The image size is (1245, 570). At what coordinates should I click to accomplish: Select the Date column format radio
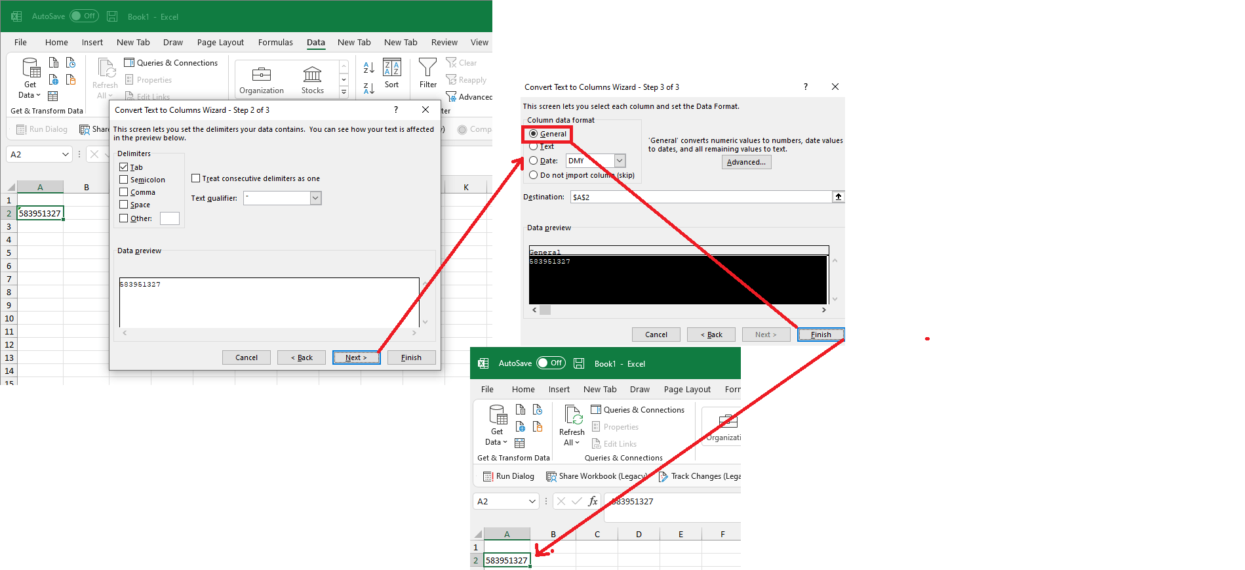(533, 161)
